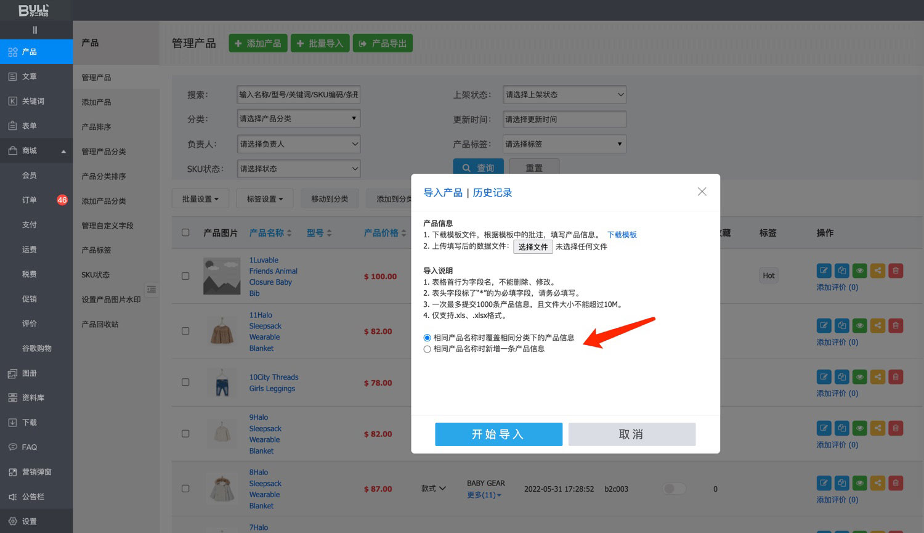Open 产品排序 in the product submenu

pyautogui.click(x=97, y=127)
